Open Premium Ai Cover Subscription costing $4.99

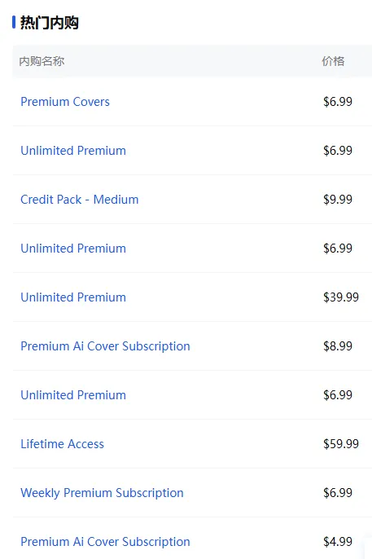[x=105, y=542]
